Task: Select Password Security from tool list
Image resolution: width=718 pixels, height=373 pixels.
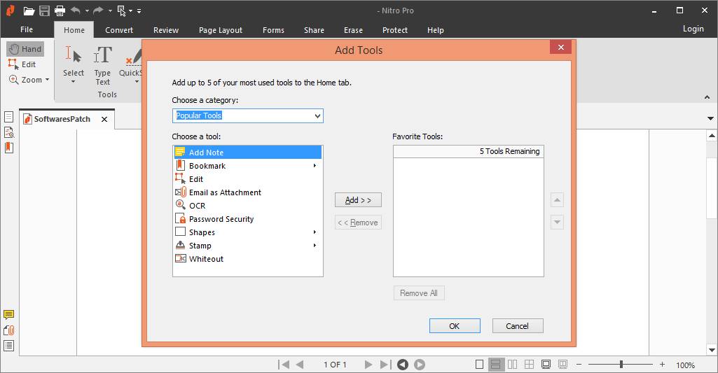Action: click(221, 219)
